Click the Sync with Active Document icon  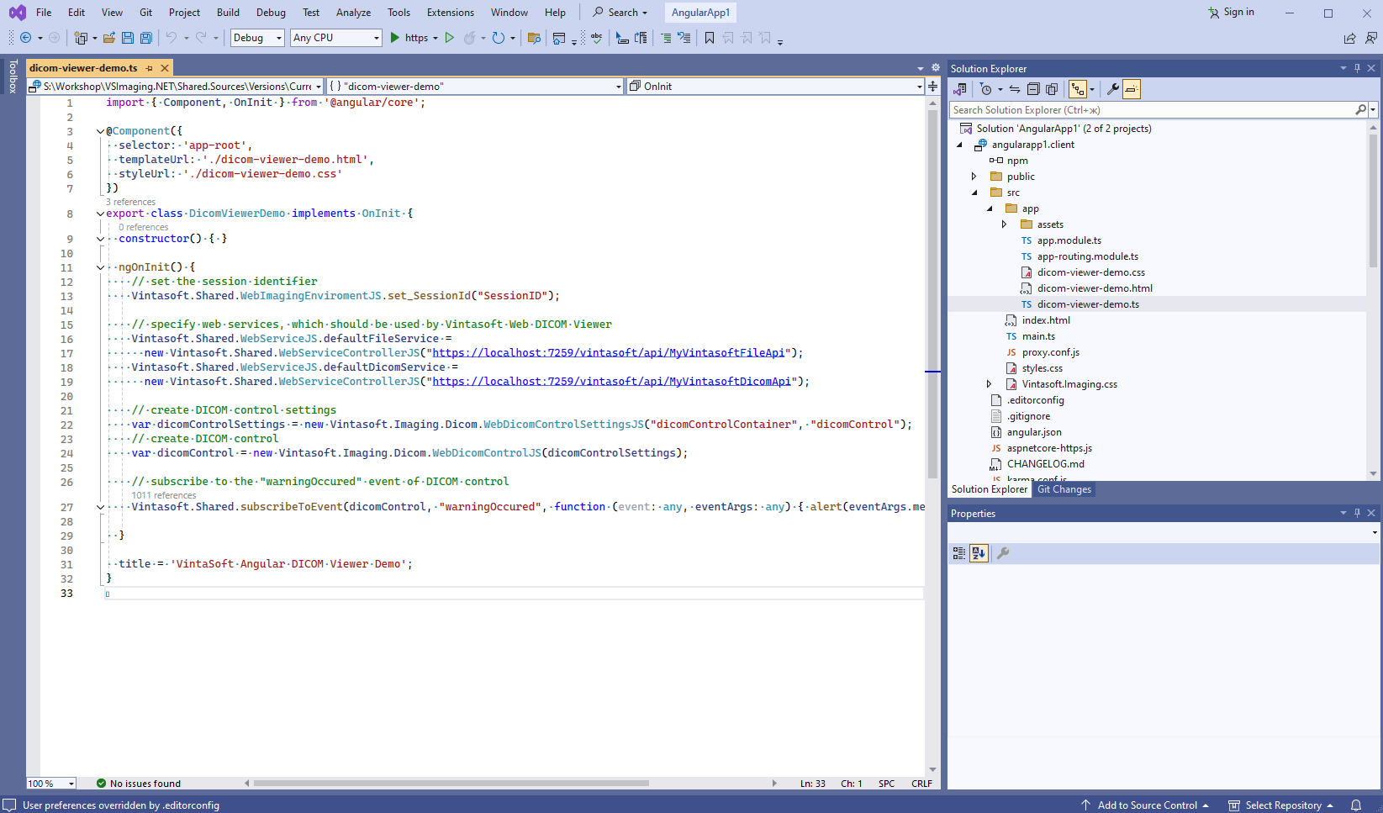click(x=1015, y=89)
